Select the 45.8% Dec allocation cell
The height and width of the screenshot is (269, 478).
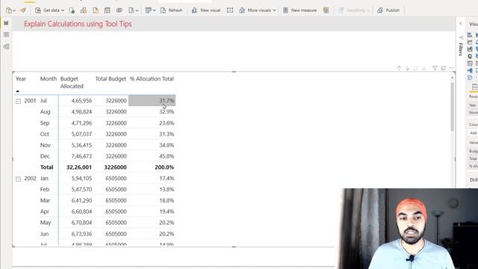[x=167, y=156]
